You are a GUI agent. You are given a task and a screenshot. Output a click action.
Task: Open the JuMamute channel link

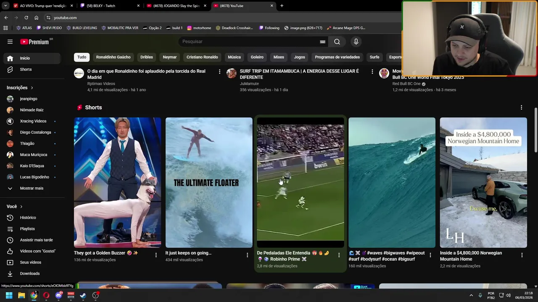click(x=249, y=83)
